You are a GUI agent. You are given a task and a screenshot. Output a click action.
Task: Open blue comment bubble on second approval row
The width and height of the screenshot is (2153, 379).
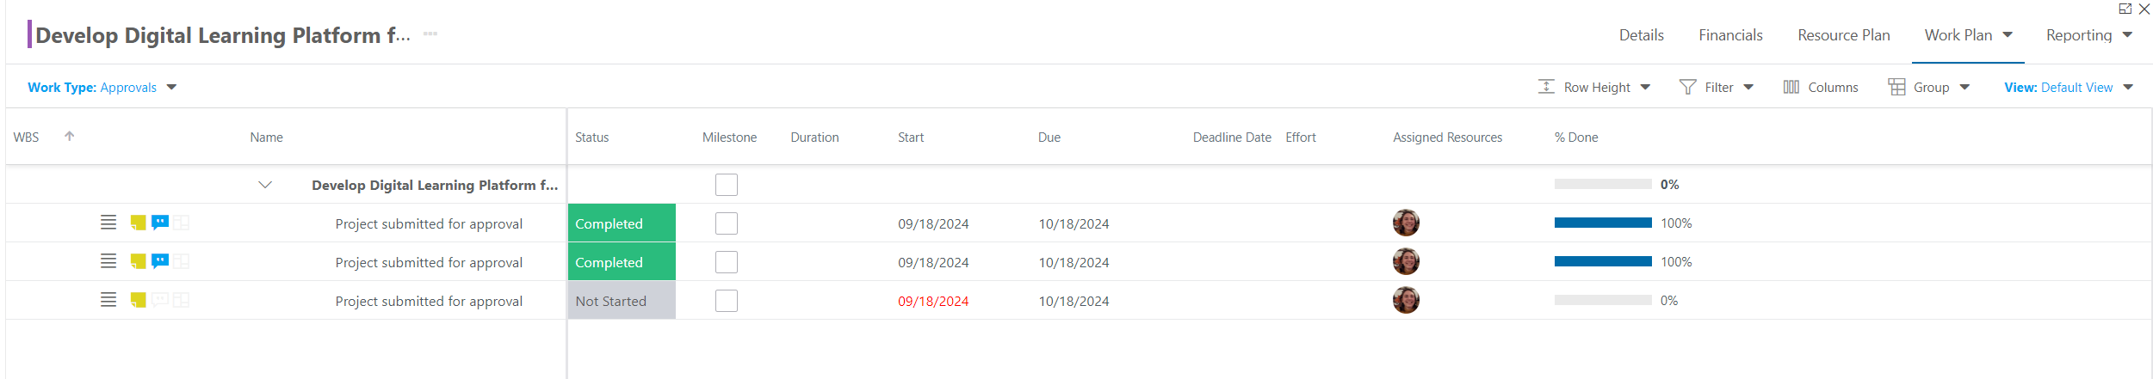point(159,261)
